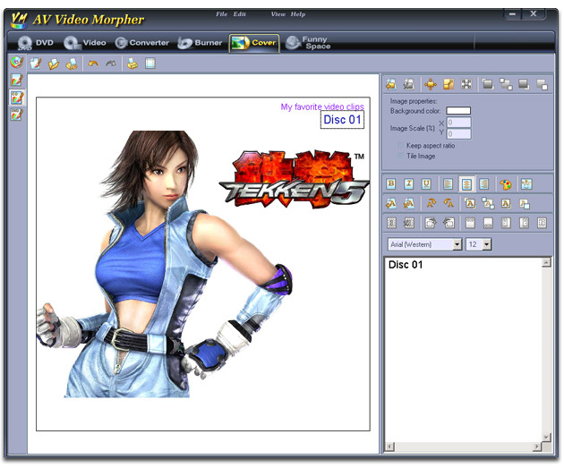Send text to back icon
Viewport: 564px width, 468px height.
pyautogui.click(x=506, y=203)
